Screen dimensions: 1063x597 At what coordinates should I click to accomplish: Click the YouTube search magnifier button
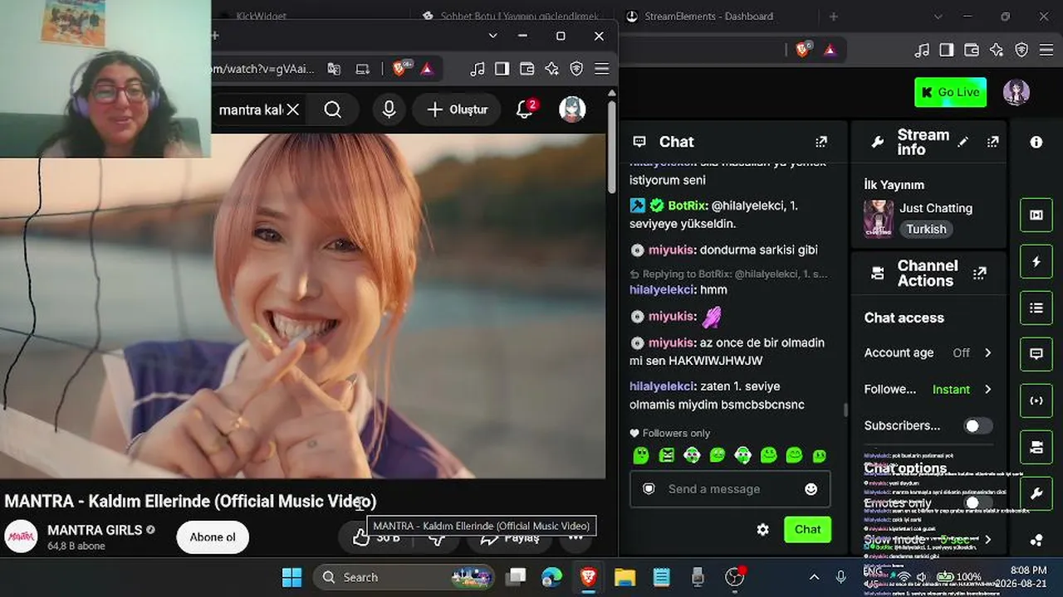332,109
